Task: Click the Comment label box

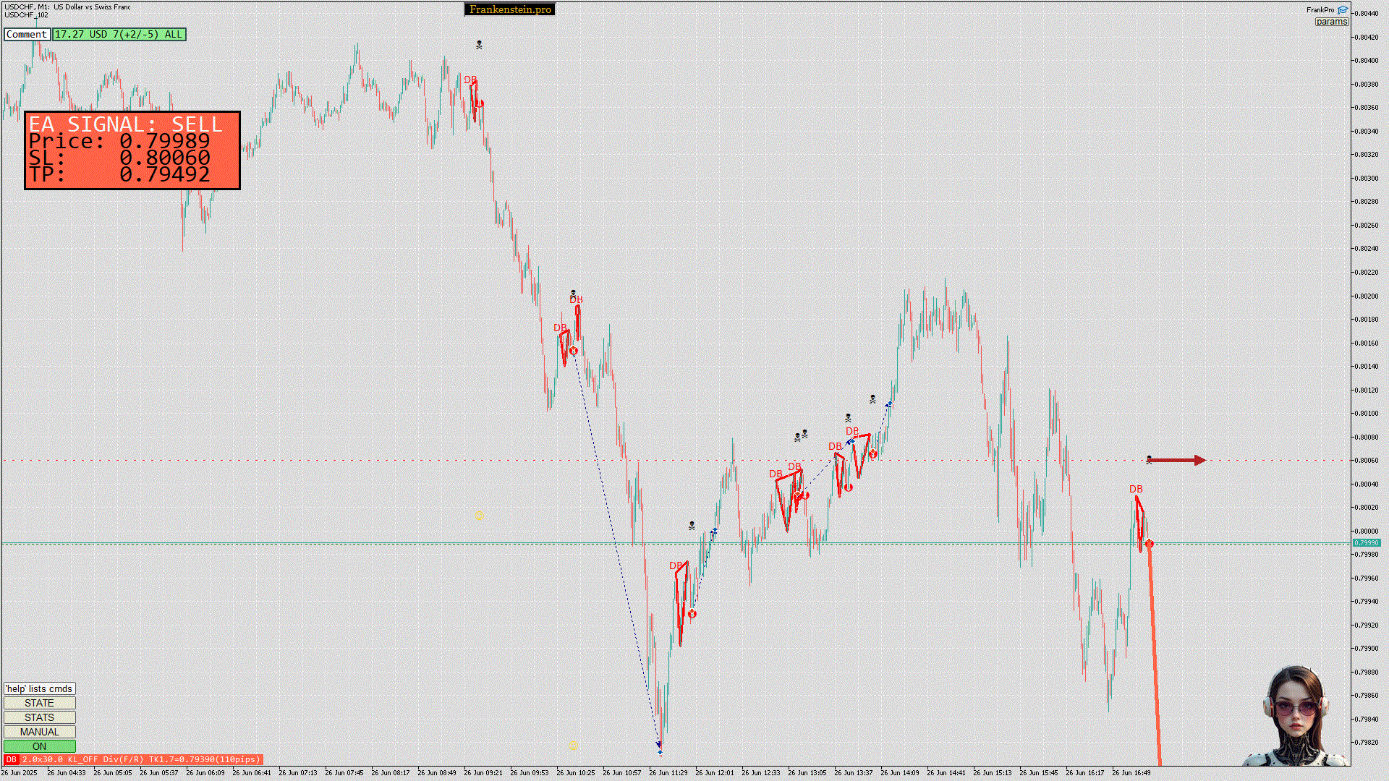Action: click(x=27, y=34)
